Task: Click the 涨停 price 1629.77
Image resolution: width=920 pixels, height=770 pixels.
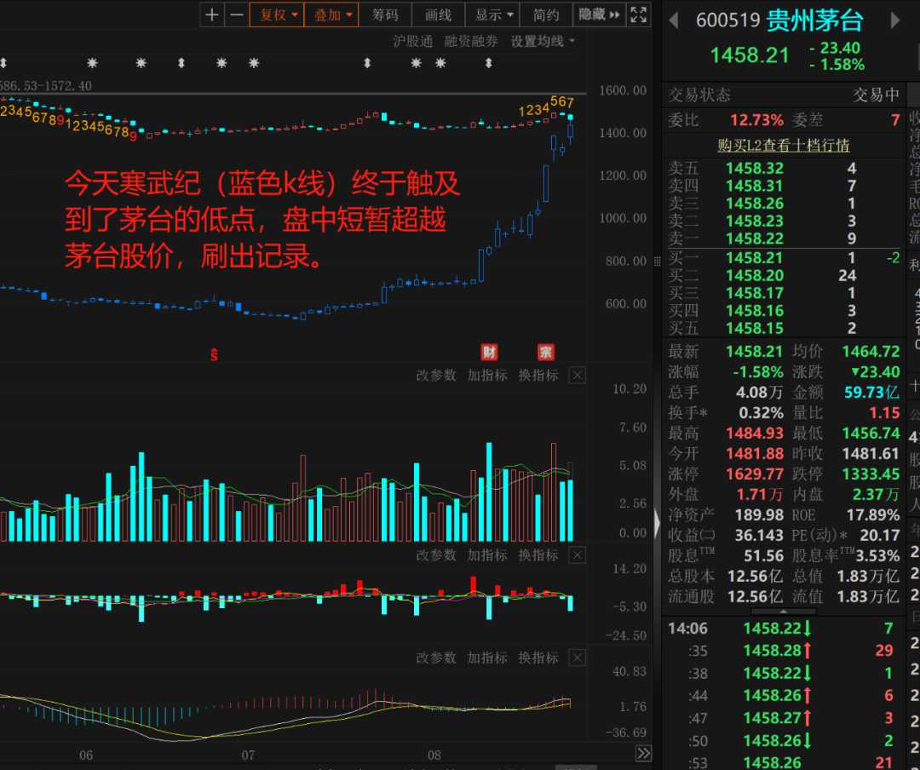Action: click(755, 474)
